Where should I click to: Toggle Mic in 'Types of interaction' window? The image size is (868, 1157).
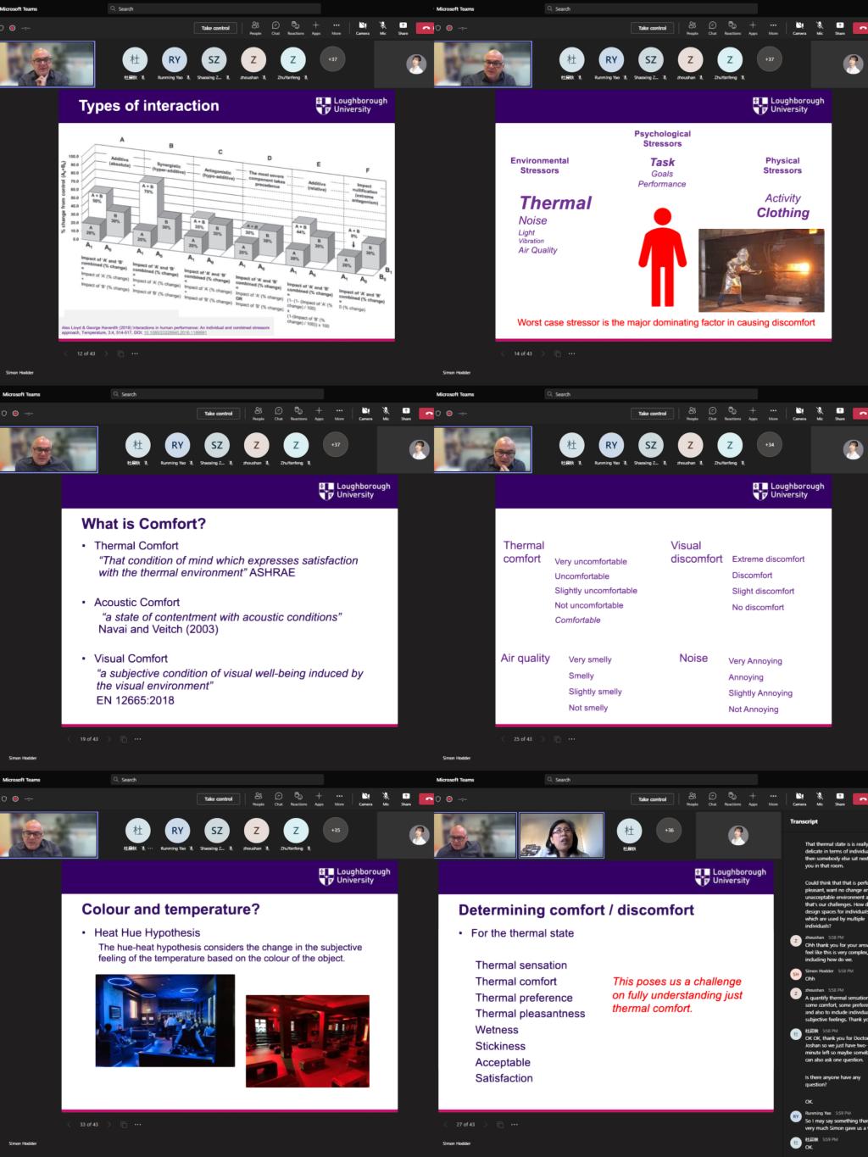(383, 28)
